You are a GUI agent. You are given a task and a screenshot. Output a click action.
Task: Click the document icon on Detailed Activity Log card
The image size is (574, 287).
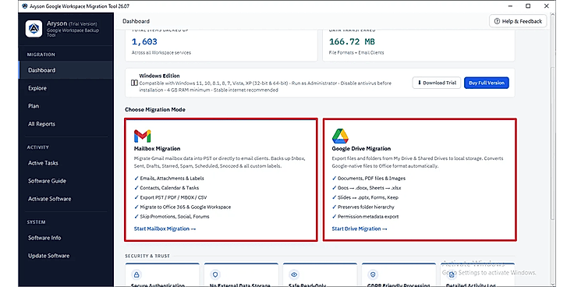(x=452, y=275)
